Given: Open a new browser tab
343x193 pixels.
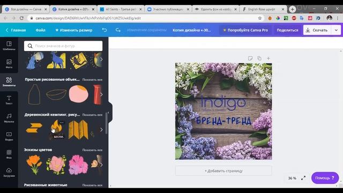Looking at the screenshot, I should pyautogui.click(x=292, y=9).
